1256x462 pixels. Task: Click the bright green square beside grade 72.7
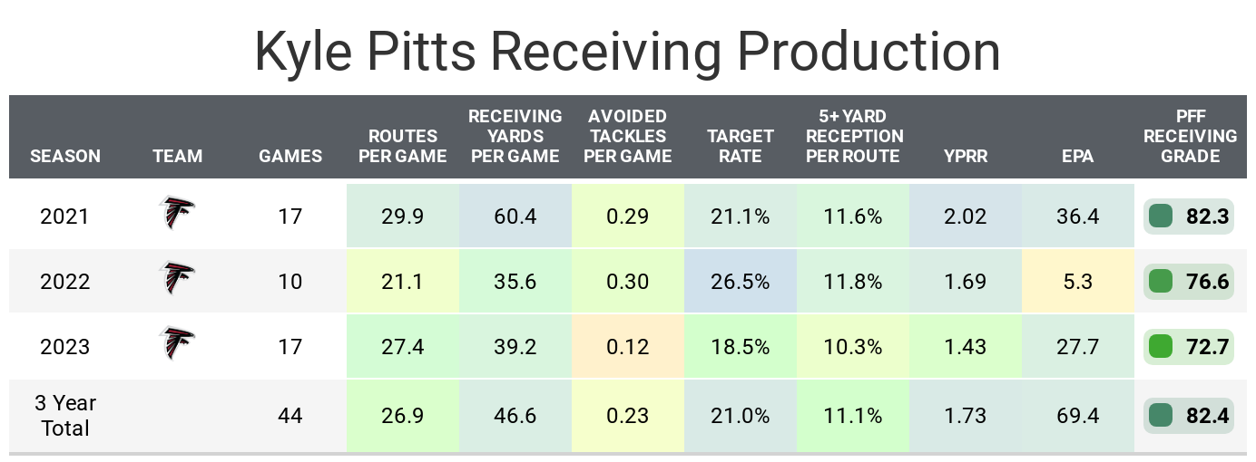(x=1160, y=346)
